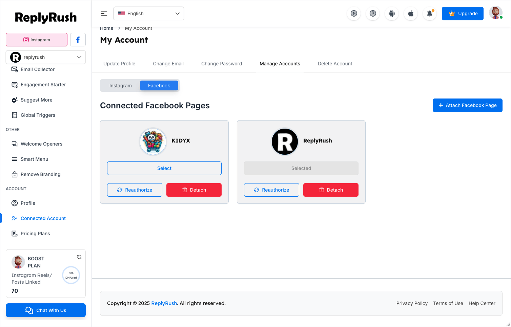Select Instagram platform button in sidebar
Screen dimensions: 511x327
pyautogui.click(x=37, y=40)
